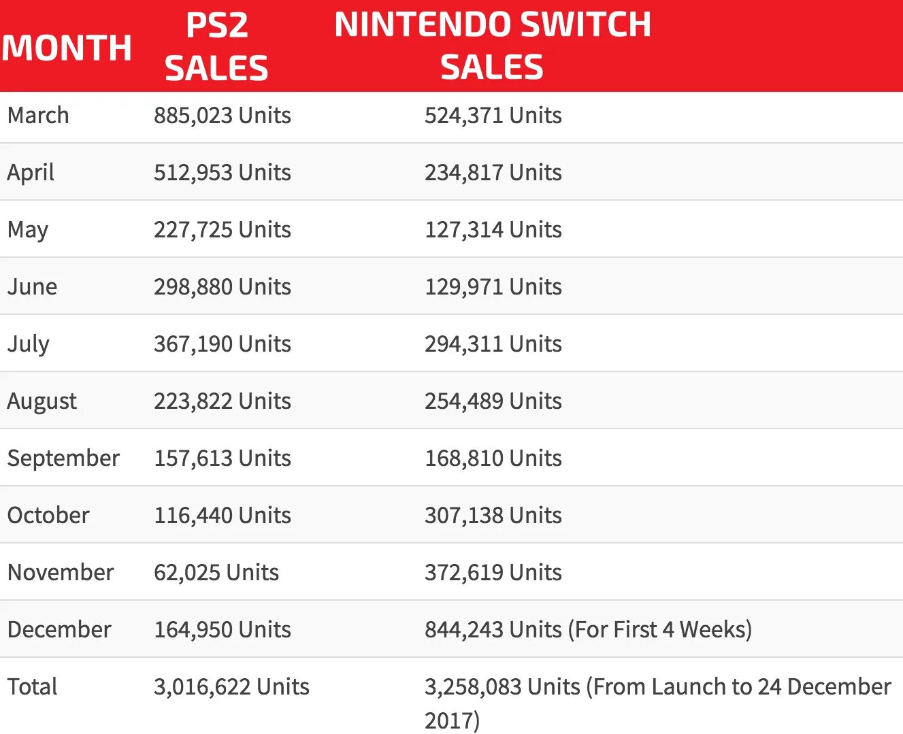Click Switch November value 372,619 Units
903x734 pixels.
493,572
